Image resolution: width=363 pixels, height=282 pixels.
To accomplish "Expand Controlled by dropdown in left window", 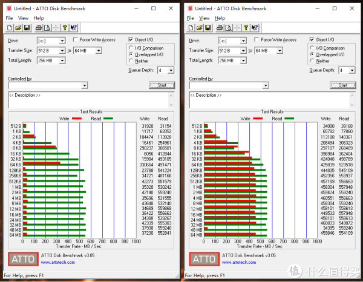I will pyautogui.click(x=85, y=86).
